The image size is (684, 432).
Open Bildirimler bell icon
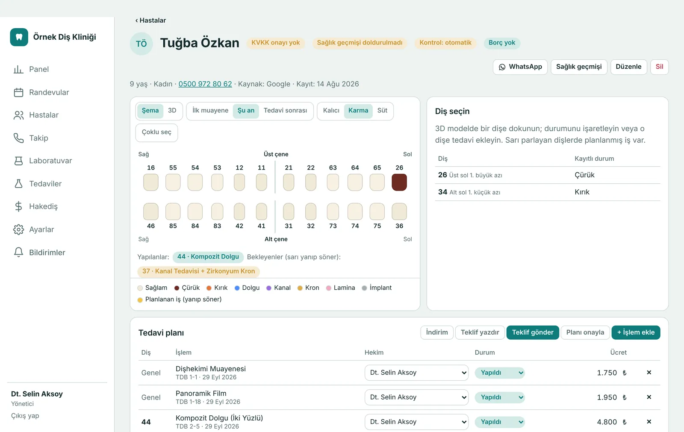18,253
